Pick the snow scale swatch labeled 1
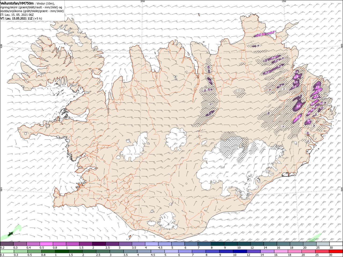343x257 pixels. 72,244
